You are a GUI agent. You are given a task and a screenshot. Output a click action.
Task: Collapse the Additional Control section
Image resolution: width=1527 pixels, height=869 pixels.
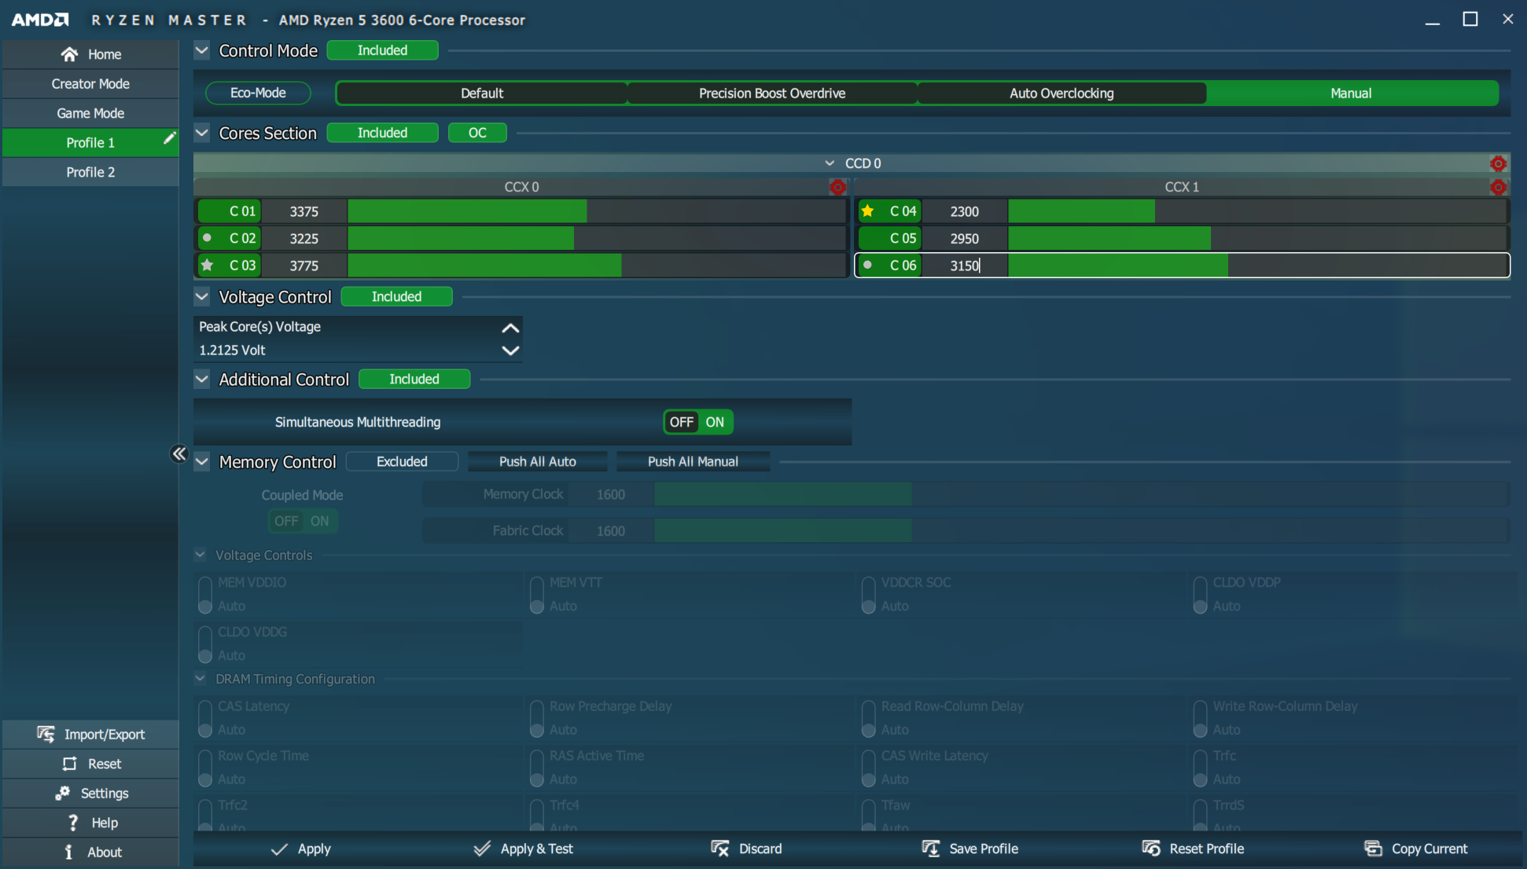click(x=202, y=379)
